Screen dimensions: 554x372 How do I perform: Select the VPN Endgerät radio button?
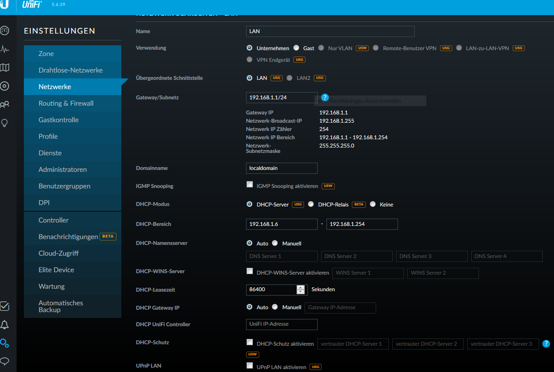249,59
